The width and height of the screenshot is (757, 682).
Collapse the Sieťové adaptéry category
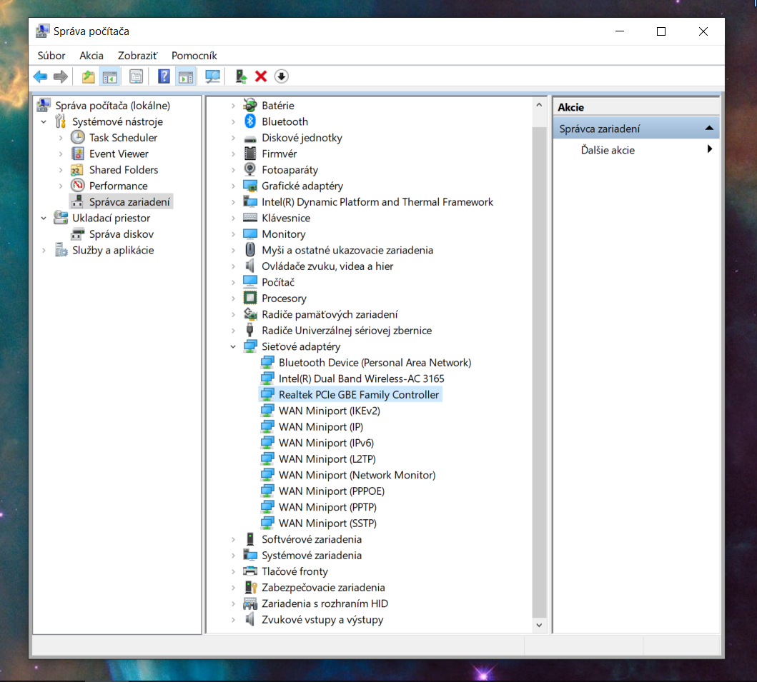point(233,346)
